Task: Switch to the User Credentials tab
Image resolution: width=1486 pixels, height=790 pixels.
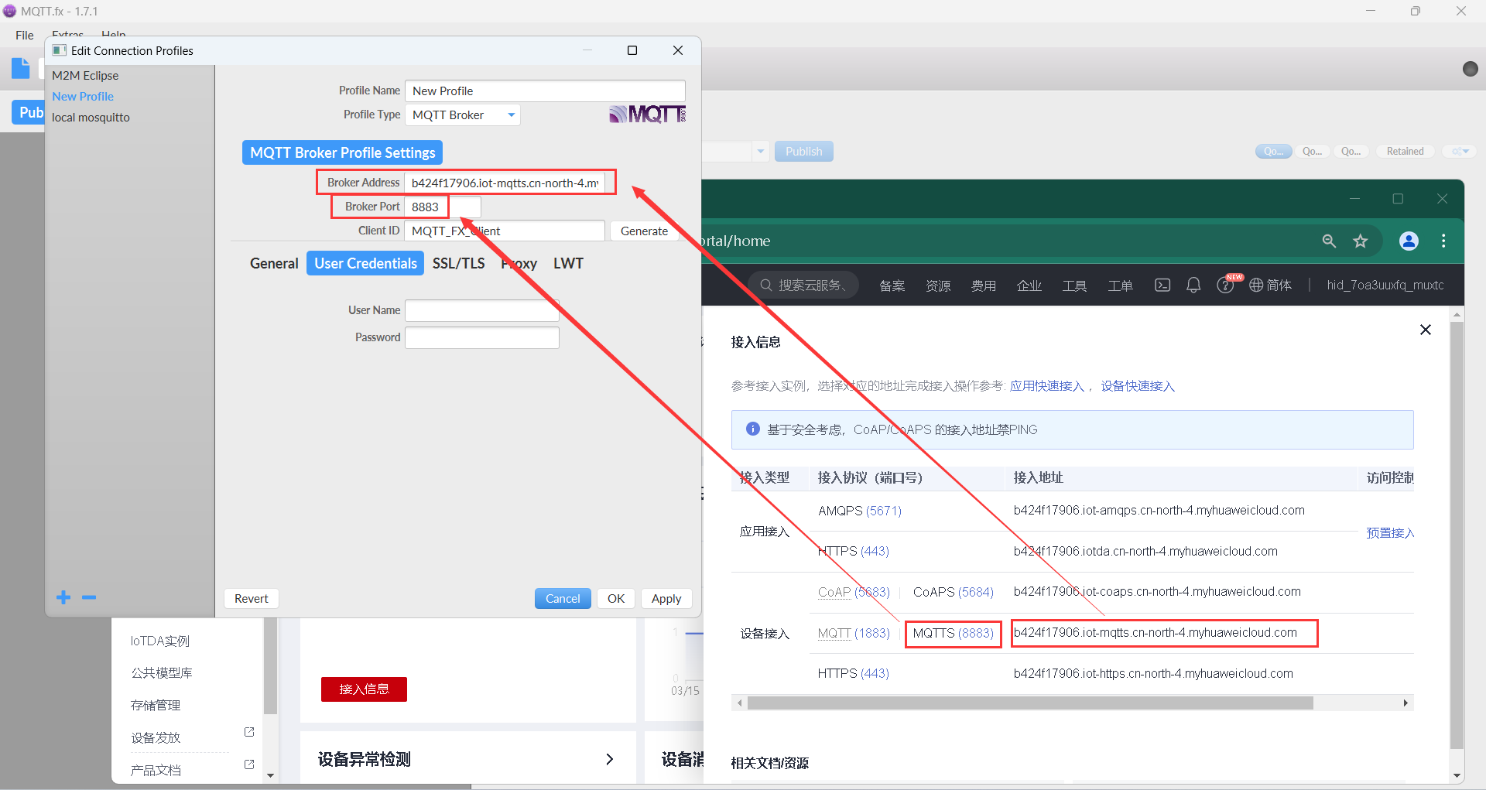Action: tap(365, 263)
